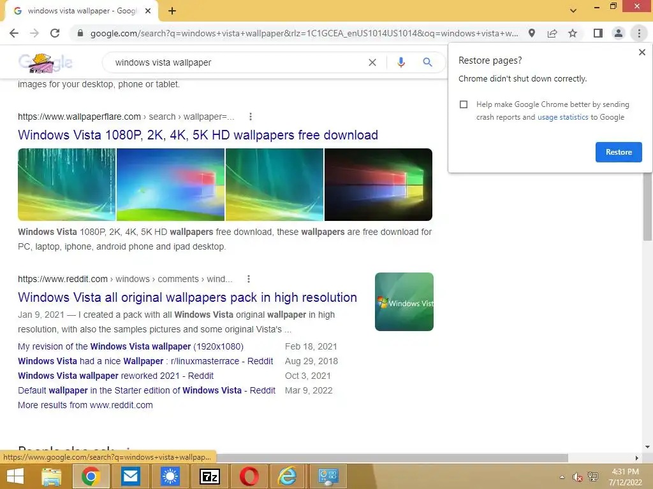This screenshot has width=653, height=489.
Task: Open the blue sun app on the taskbar
Action: (170, 476)
